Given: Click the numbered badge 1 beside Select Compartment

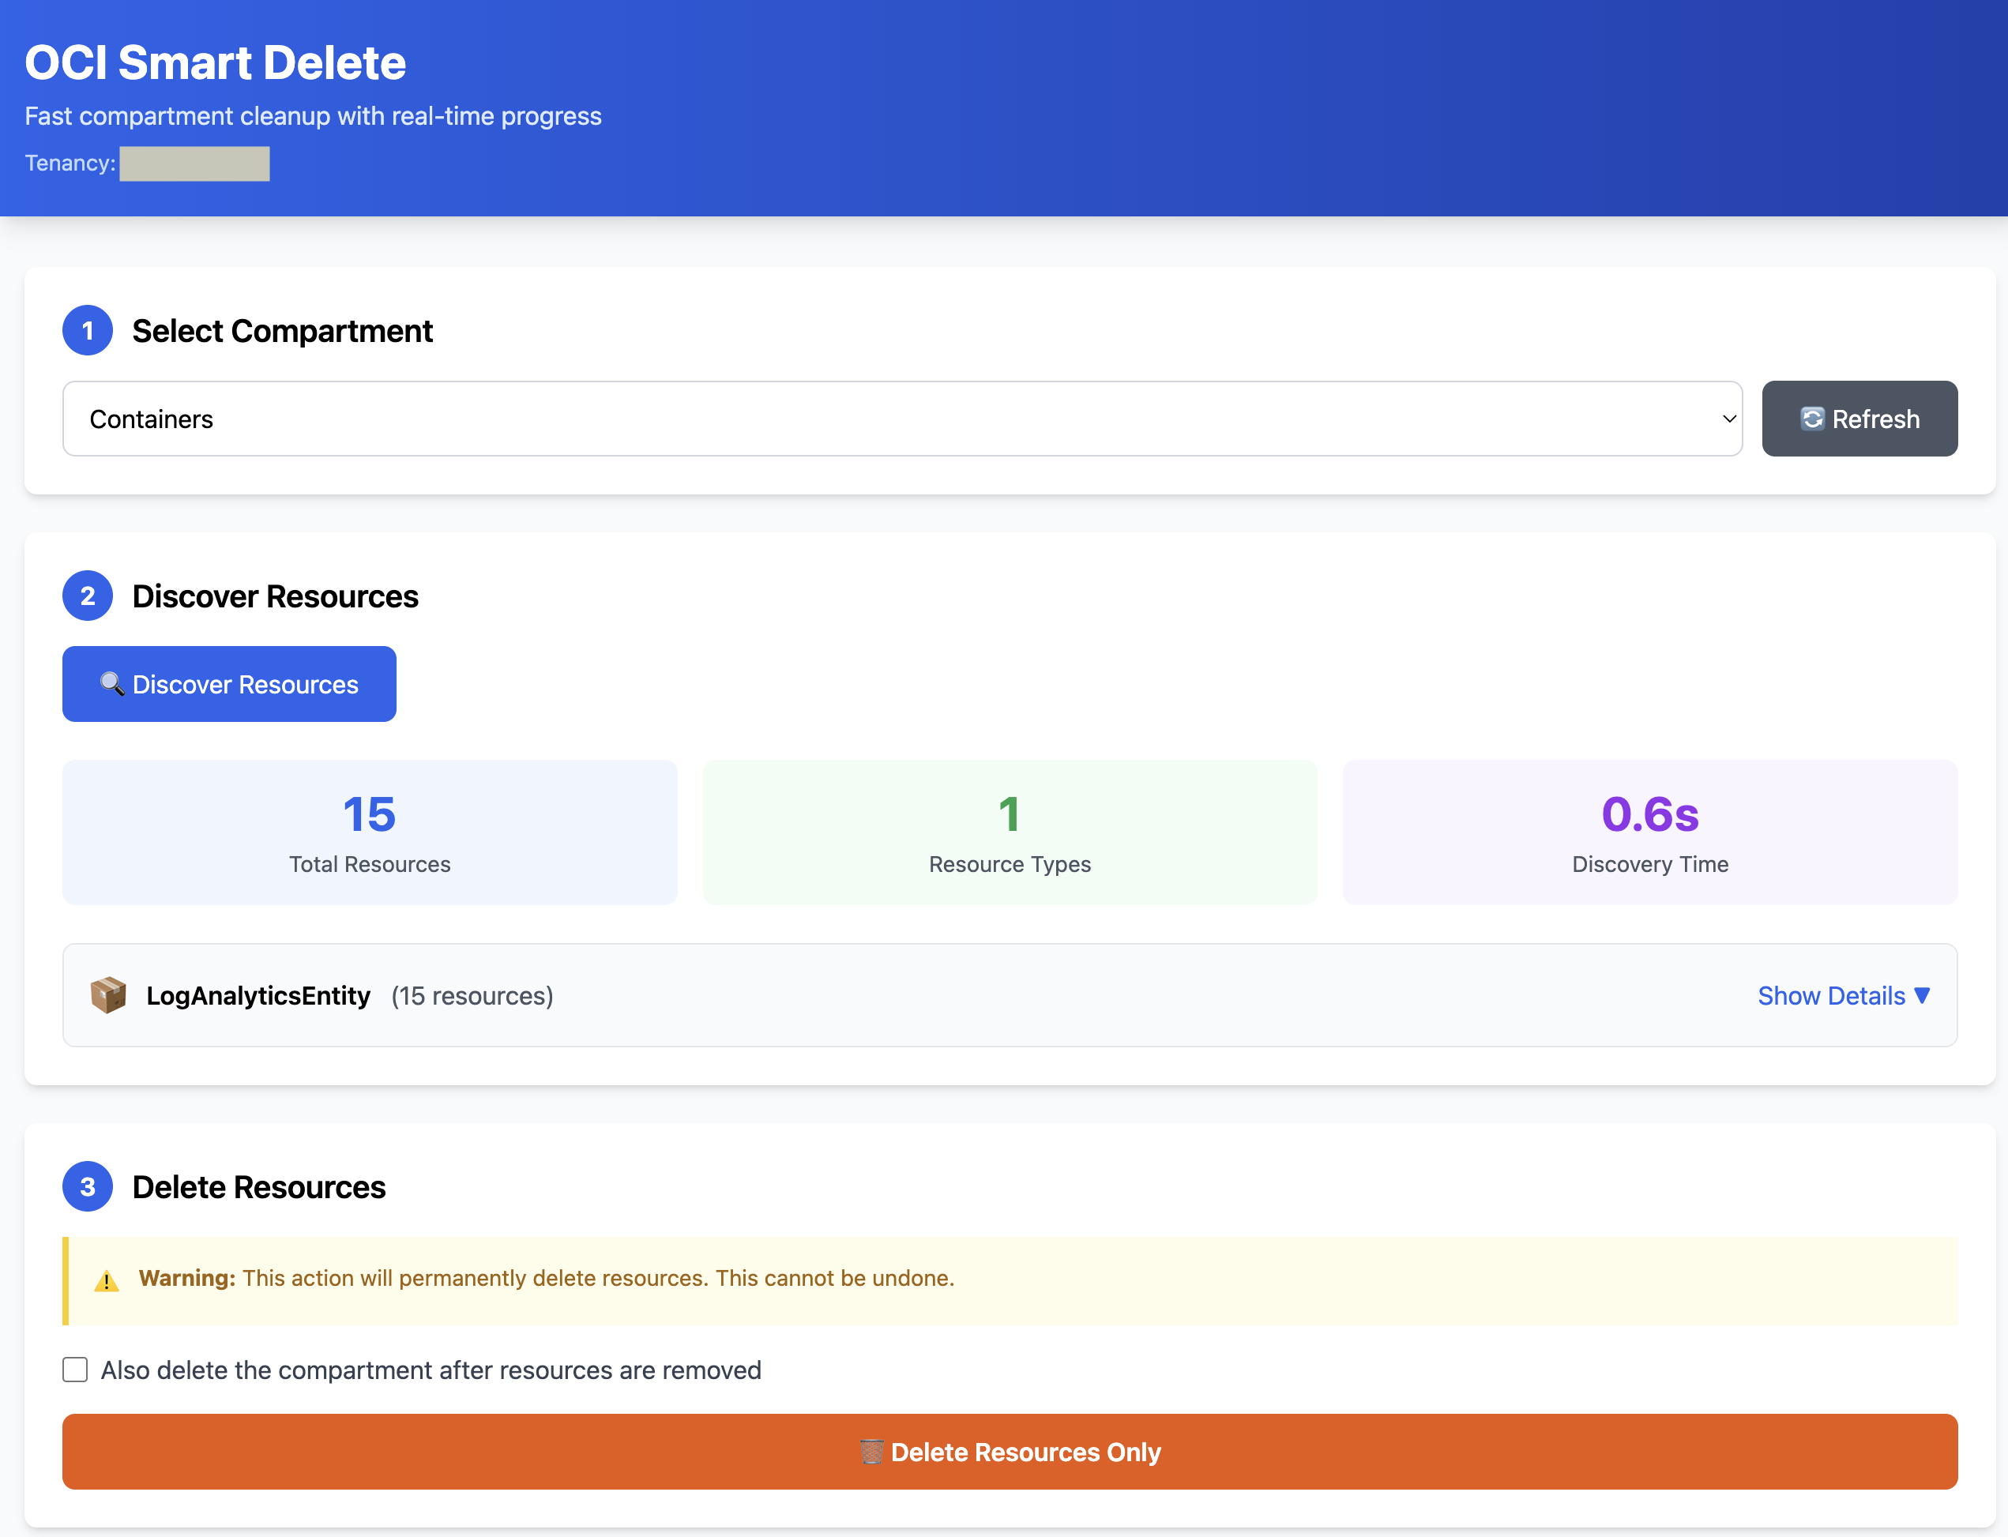Looking at the screenshot, I should point(87,330).
